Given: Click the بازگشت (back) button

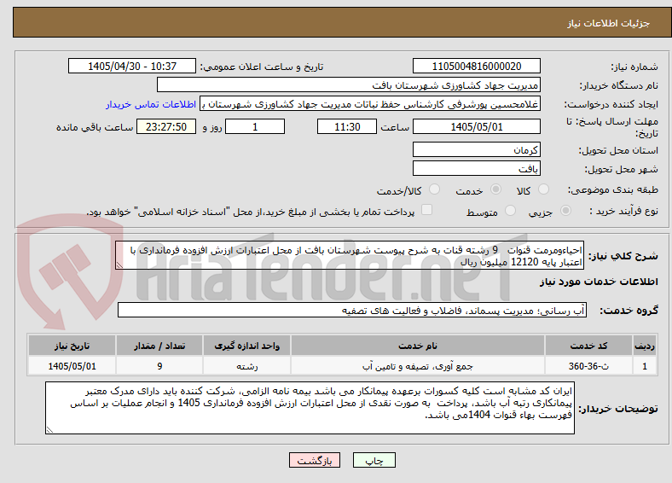Looking at the screenshot, I should point(315,460).
